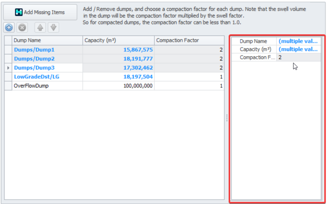The width and height of the screenshot is (327, 204).
Task: Click the row indicator arrow beside Dumps/Dump3
Action: coord(8,67)
